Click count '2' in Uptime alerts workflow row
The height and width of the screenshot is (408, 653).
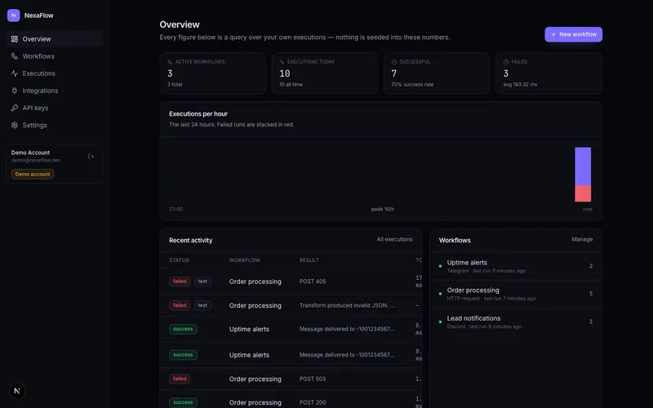(x=591, y=266)
